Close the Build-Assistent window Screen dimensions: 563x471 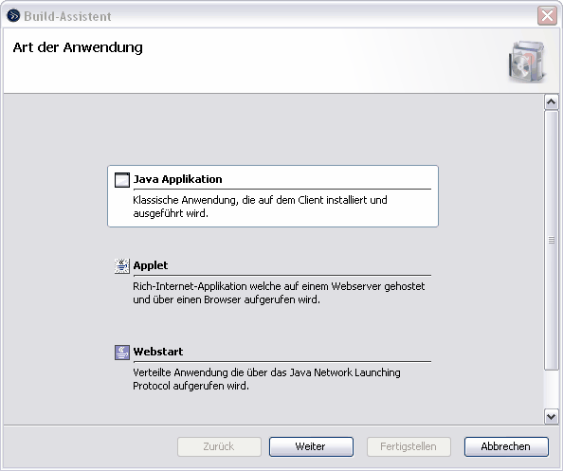tap(547, 16)
